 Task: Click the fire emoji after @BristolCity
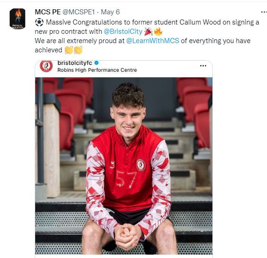pos(158,31)
